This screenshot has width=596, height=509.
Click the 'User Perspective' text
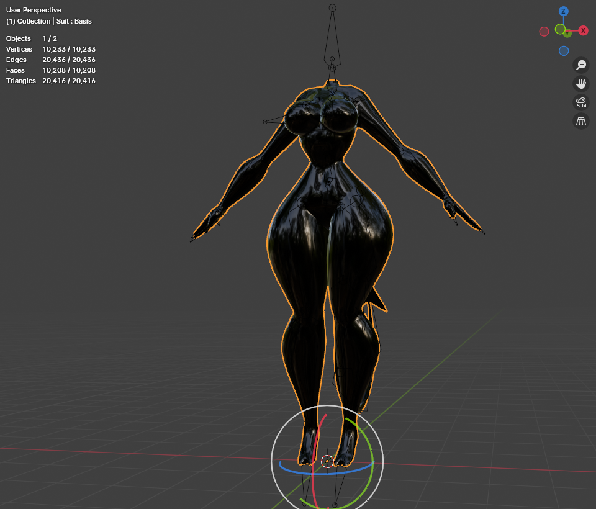[x=34, y=10]
